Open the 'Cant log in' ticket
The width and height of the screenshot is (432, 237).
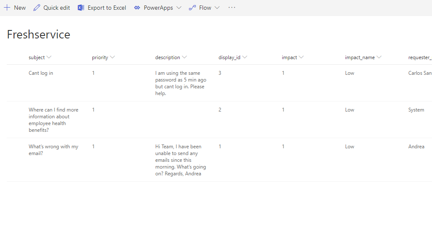click(41, 73)
